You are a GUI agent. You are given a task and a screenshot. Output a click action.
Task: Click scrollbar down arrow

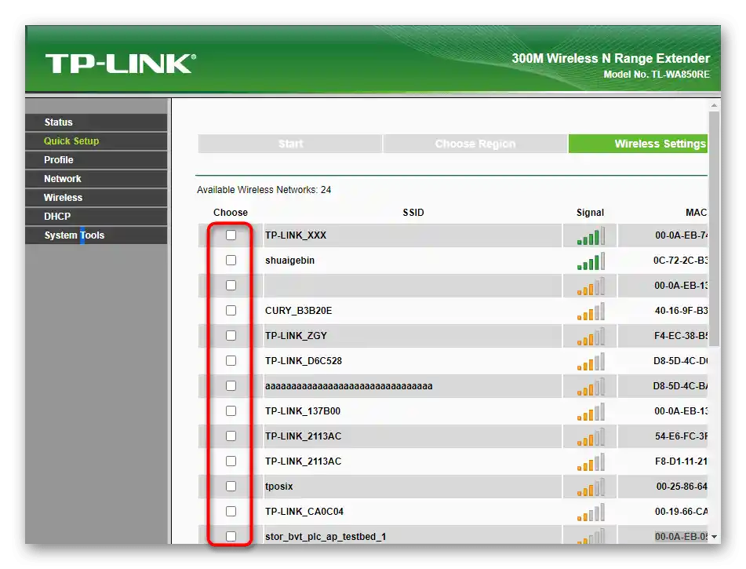(x=714, y=537)
